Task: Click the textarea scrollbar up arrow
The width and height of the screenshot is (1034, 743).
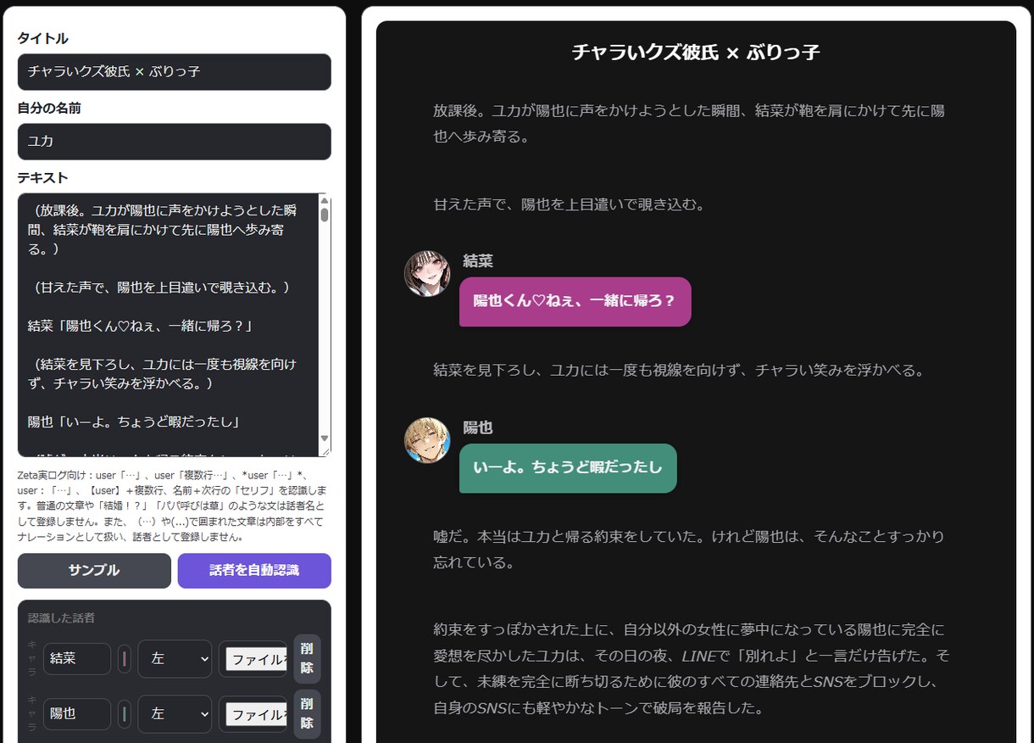Action: (x=324, y=200)
